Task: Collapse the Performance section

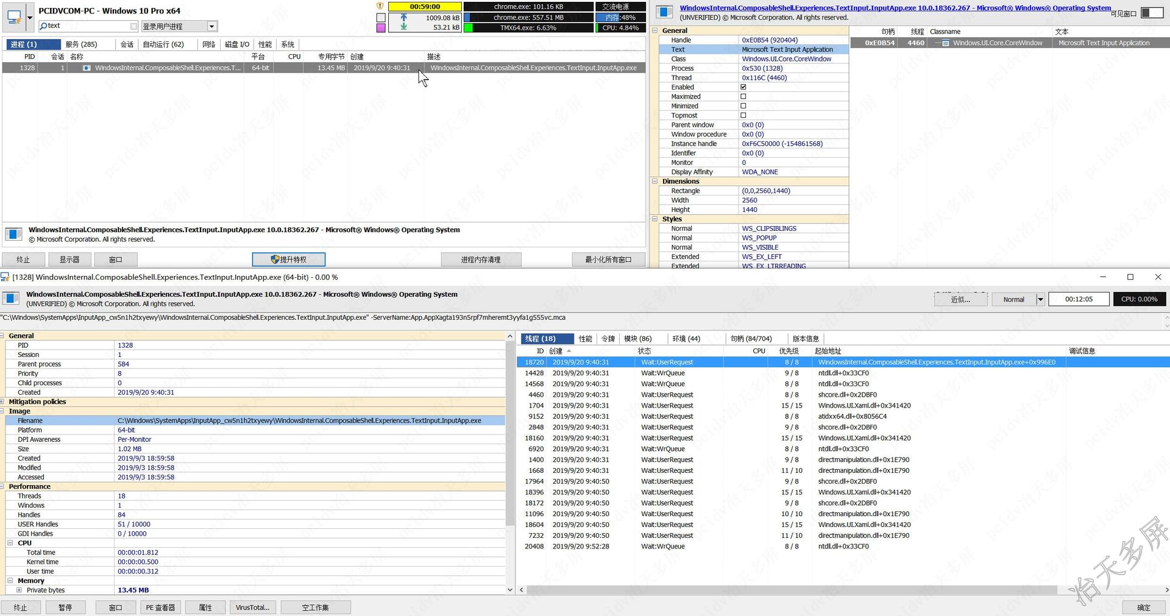Action: click(x=2, y=487)
